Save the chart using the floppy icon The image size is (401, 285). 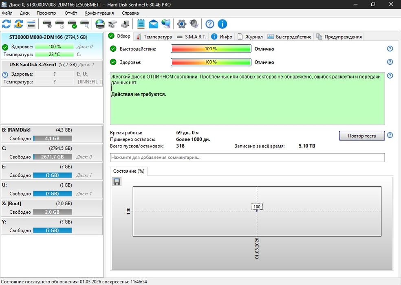tap(117, 182)
